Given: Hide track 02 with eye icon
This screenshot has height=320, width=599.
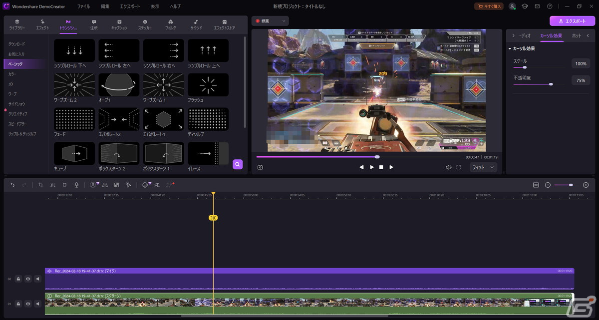Looking at the screenshot, I should point(28,279).
